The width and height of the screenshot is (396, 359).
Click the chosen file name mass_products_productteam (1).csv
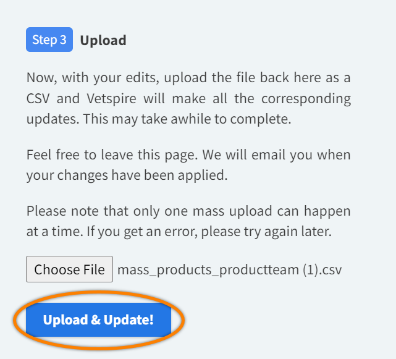click(229, 269)
